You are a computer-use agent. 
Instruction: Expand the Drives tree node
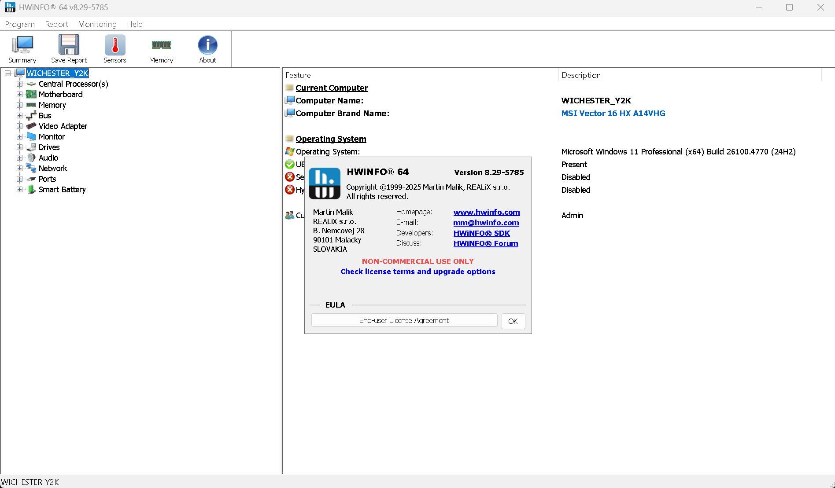pos(19,147)
